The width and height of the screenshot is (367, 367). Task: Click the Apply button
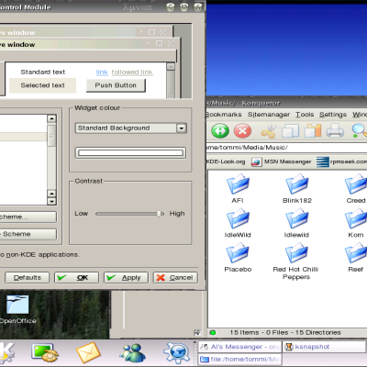[126, 278]
